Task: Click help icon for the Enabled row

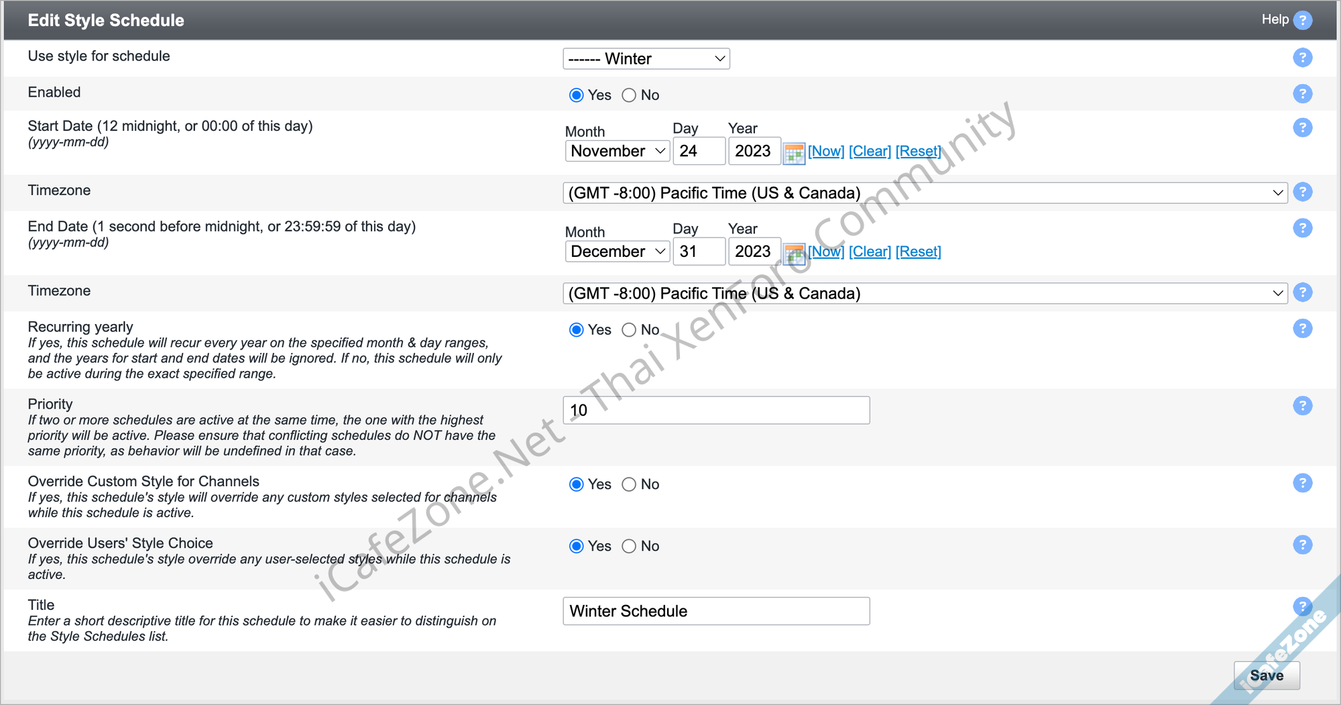Action: pyautogui.click(x=1302, y=94)
